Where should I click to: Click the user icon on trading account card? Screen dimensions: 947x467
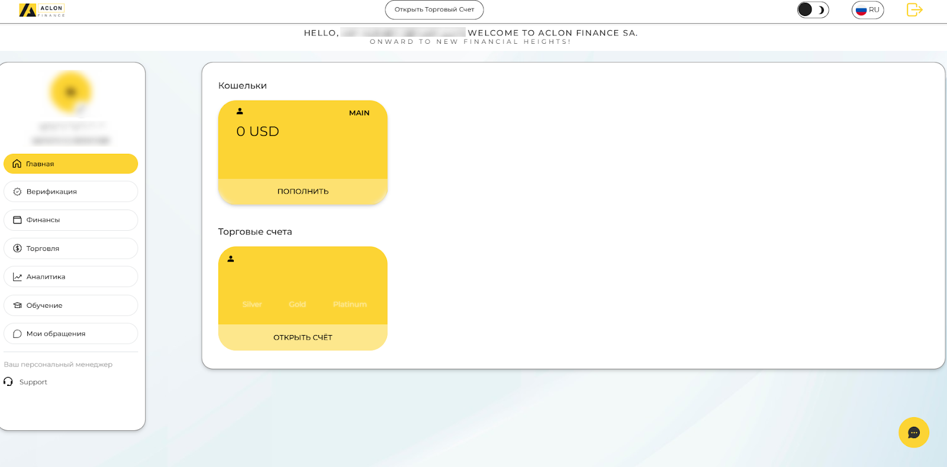click(231, 259)
